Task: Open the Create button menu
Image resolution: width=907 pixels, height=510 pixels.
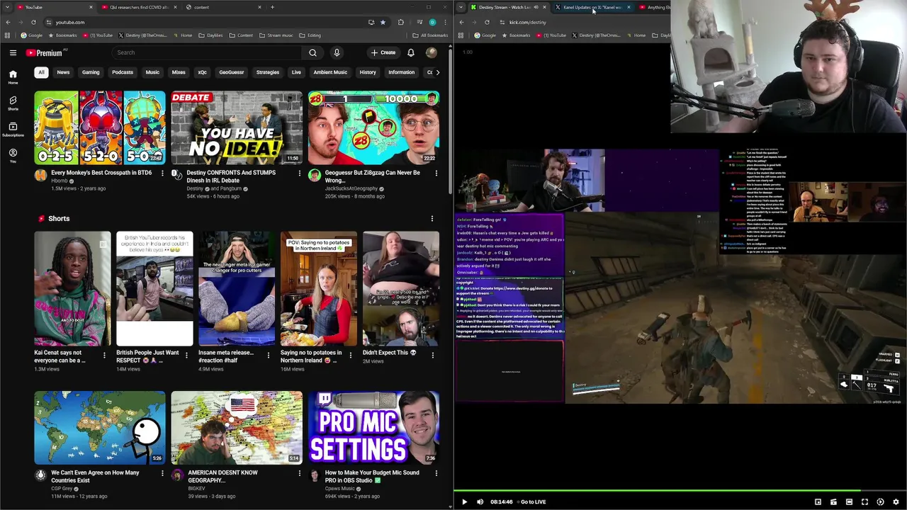Action: pyautogui.click(x=383, y=52)
